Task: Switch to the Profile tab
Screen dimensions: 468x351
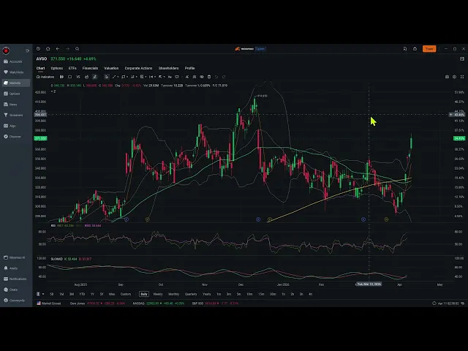Action: pyautogui.click(x=189, y=68)
